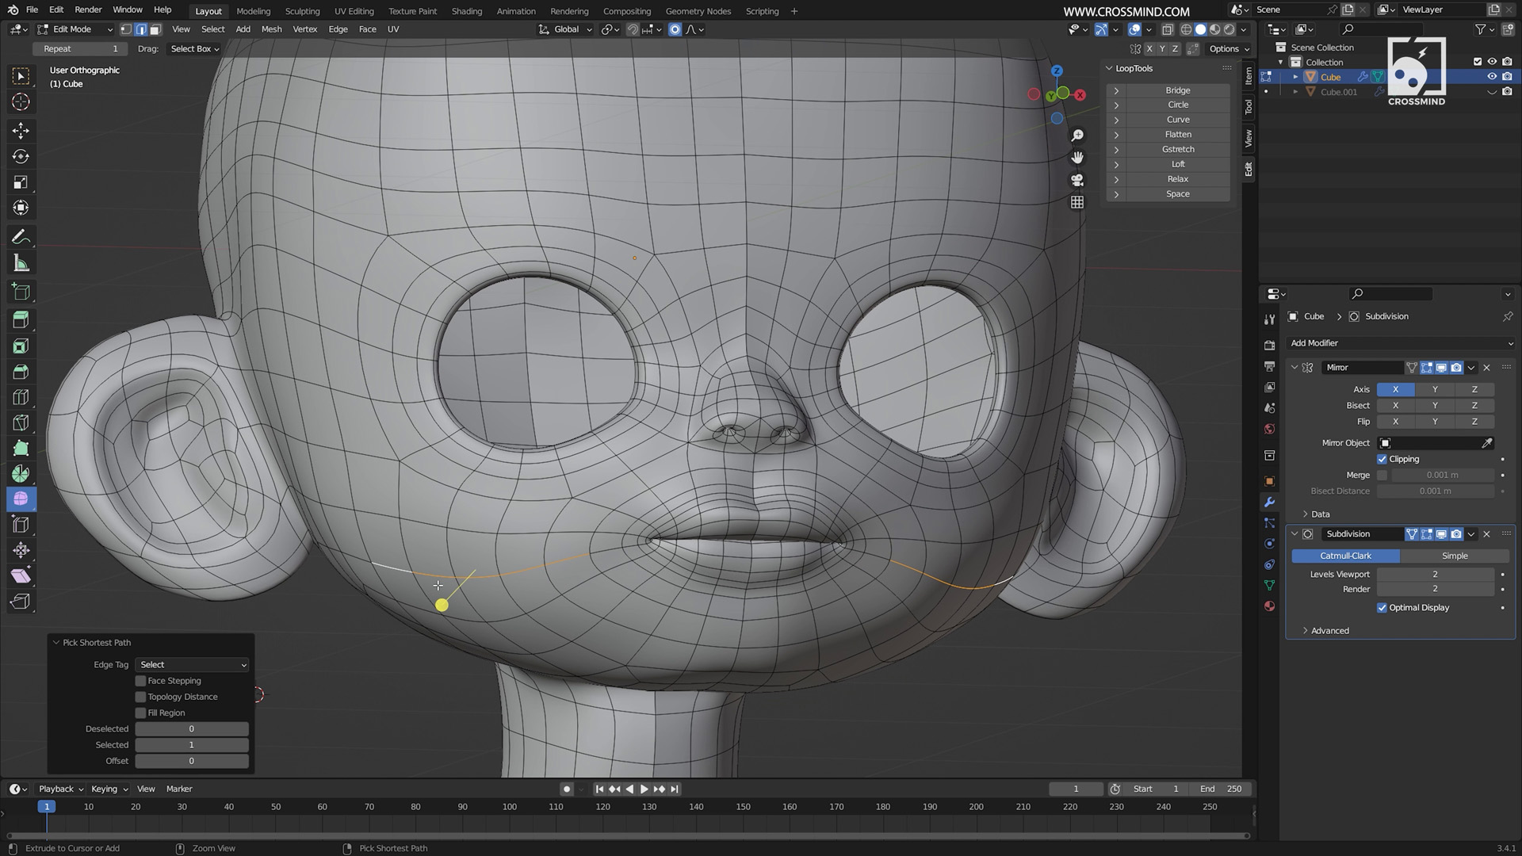Image resolution: width=1522 pixels, height=856 pixels.
Task: Select the Measure tool
Action: [x=21, y=264]
